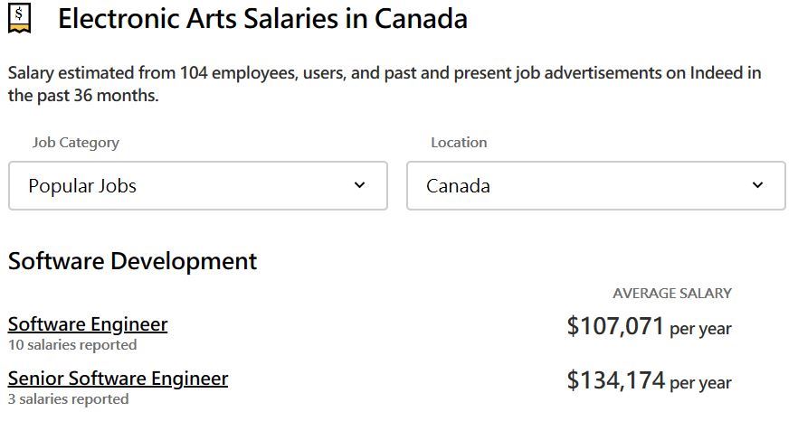Click the 10 salaries reported text

tap(72, 345)
